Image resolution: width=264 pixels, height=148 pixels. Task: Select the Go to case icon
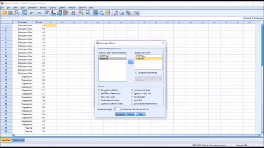click(47, 13)
